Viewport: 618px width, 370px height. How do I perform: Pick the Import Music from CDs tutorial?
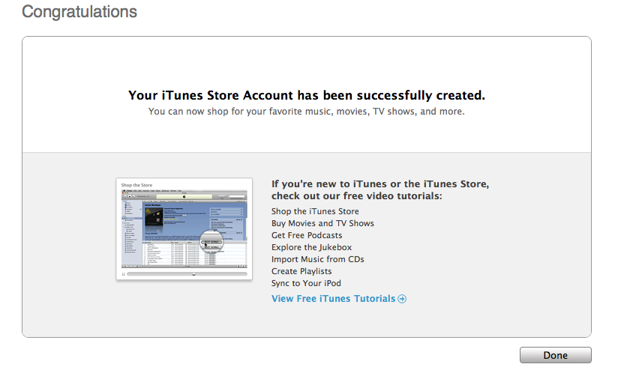(x=318, y=259)
